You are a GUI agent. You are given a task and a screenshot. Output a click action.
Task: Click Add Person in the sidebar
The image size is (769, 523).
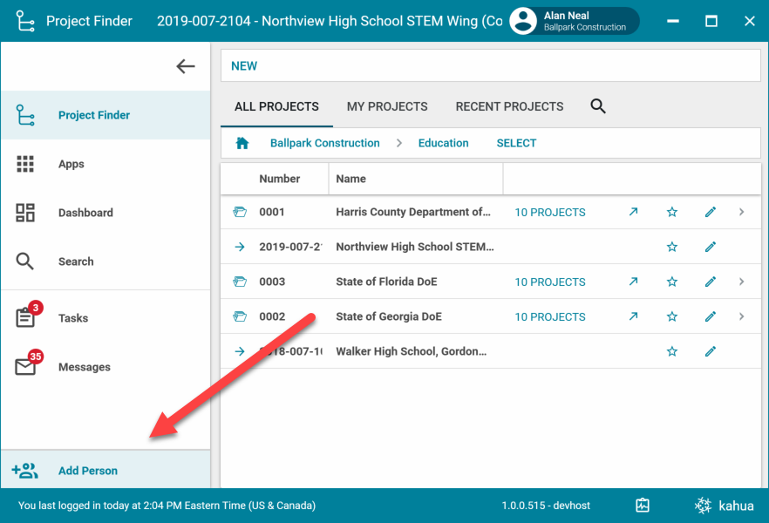87,471
